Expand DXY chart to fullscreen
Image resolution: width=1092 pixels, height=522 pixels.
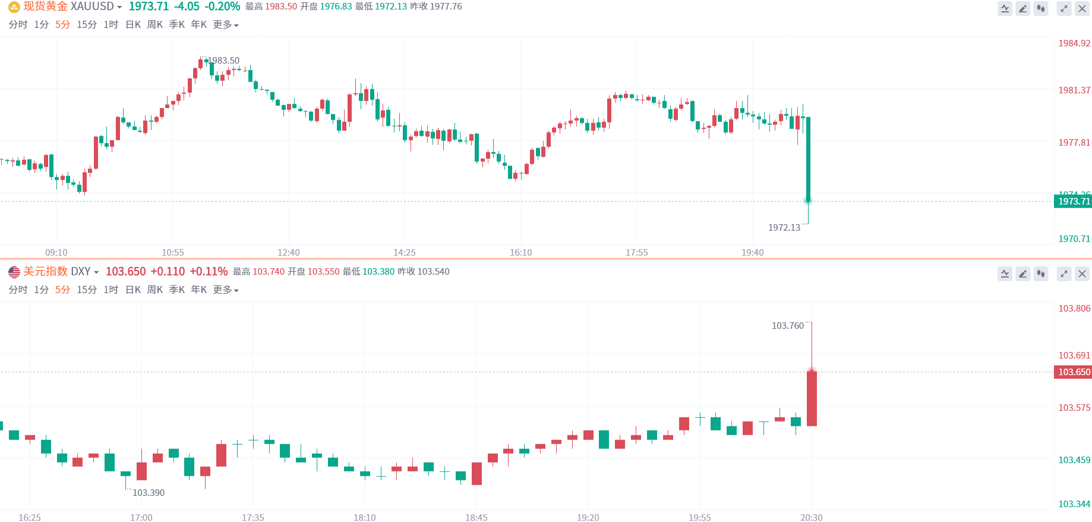pyautogui.click(x=1064, y=274)
